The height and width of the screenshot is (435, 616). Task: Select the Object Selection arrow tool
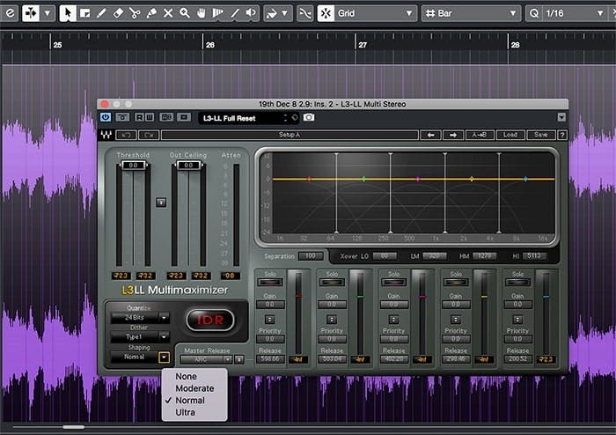68,13
